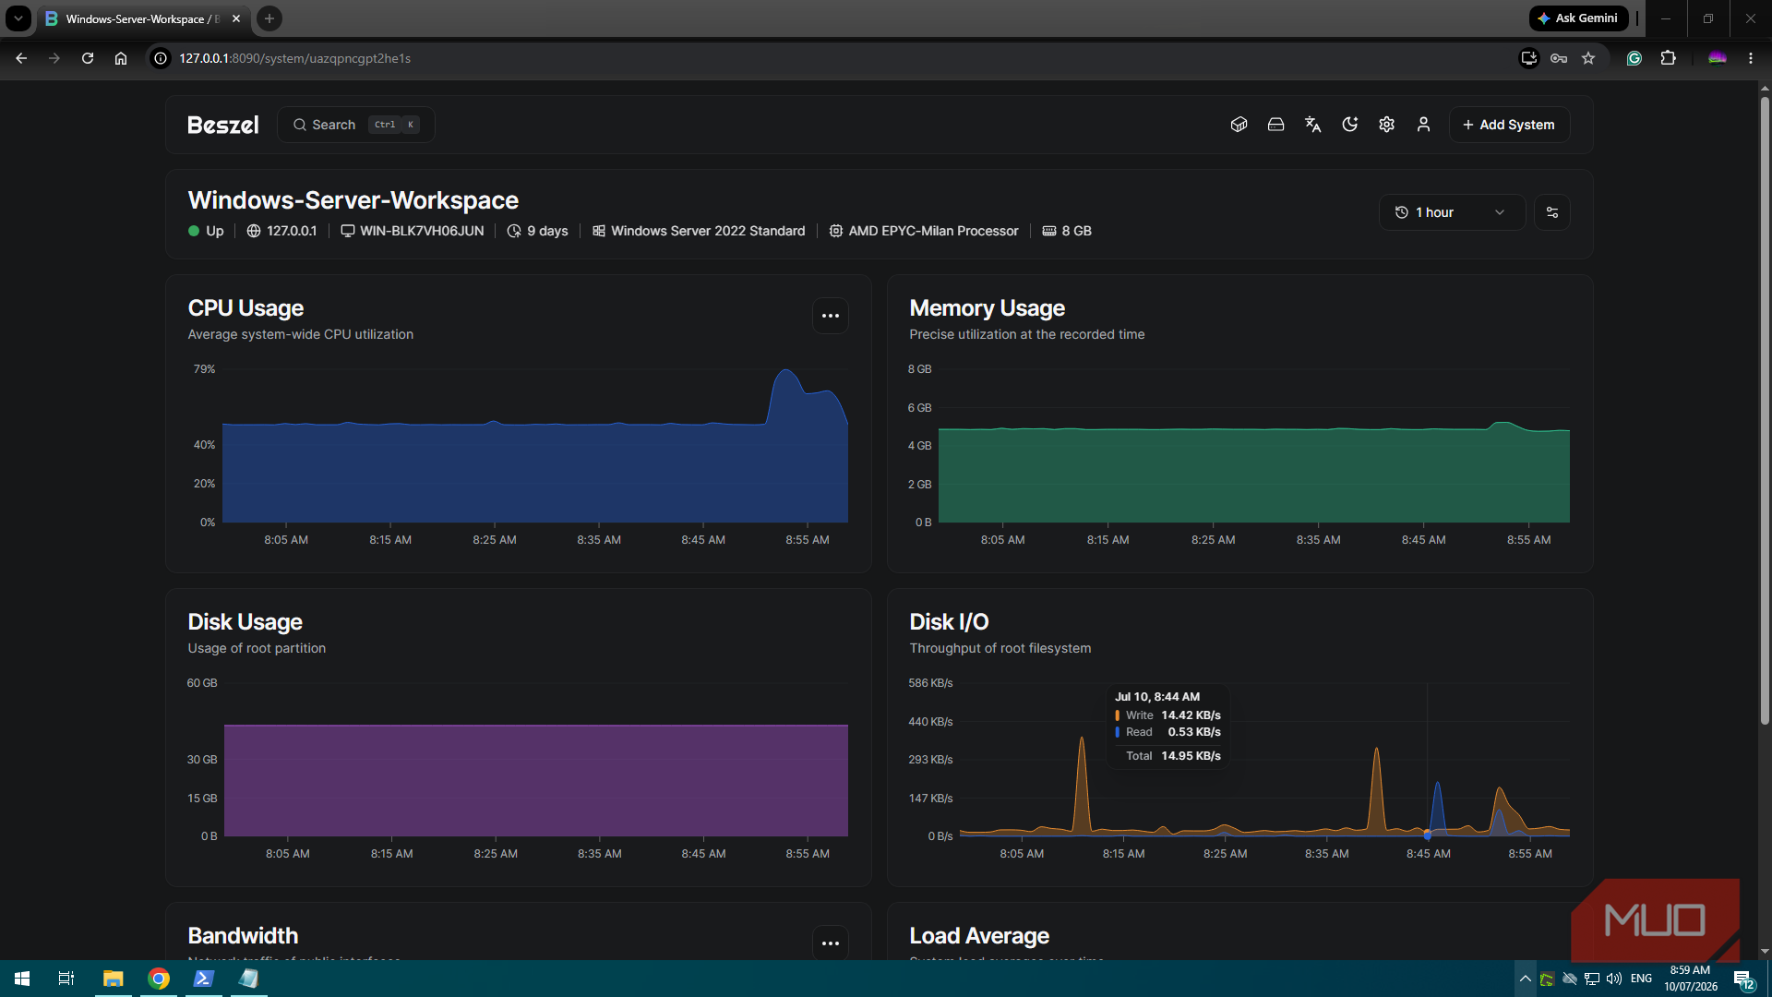Open browser extensions puzzle icon
The image size is (1772, 997).
(x=1668, y=58)
